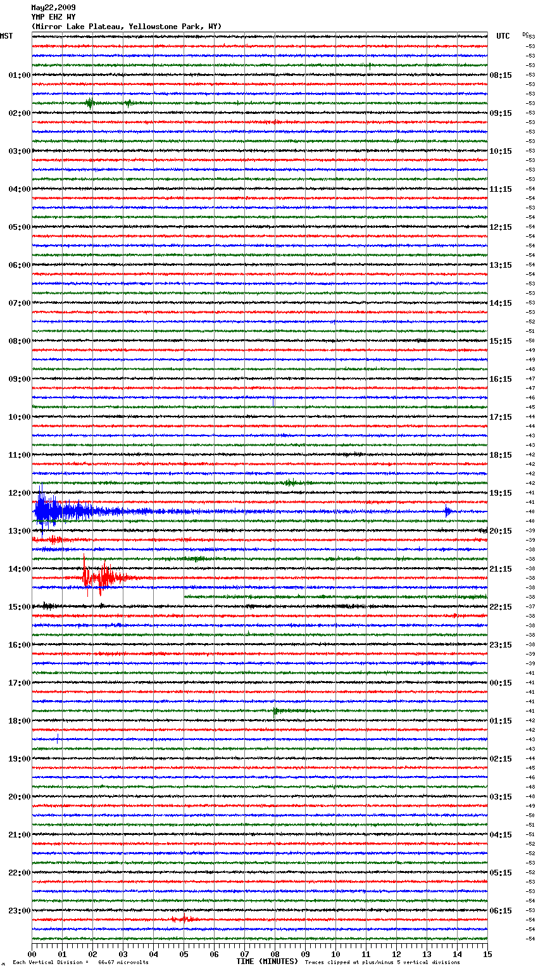Select the 12:00 MST time label
Image resolution: width=538 pixels, height=971 pixels.
[x=19, y=493]
